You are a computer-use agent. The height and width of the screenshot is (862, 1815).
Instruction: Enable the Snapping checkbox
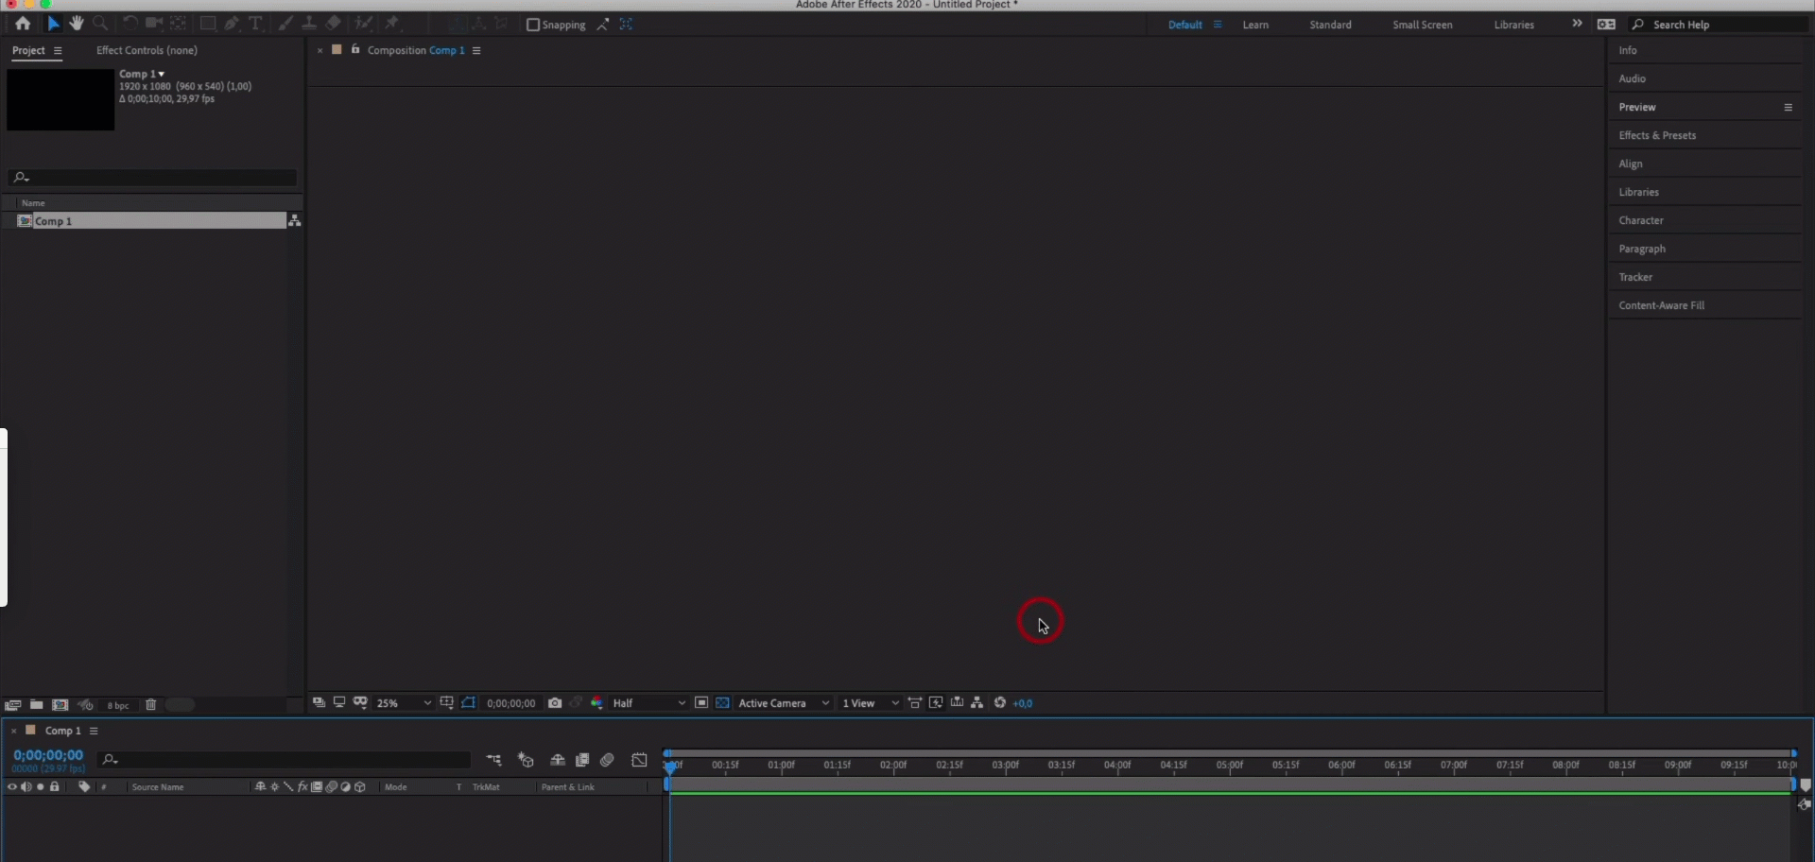tap(533, 25)
